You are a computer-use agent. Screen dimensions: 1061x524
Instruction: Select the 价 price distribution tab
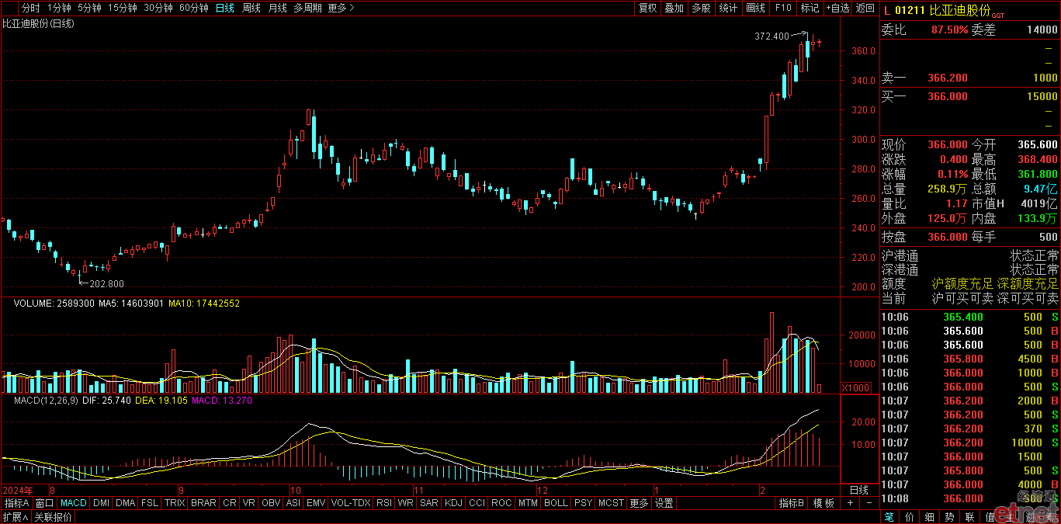[909, 517]
